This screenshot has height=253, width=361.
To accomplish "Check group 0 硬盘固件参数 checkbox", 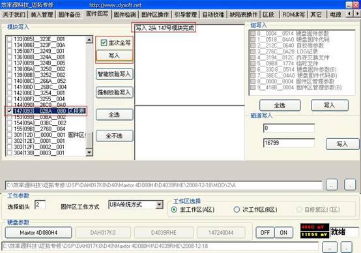I will tap(253, 33).
